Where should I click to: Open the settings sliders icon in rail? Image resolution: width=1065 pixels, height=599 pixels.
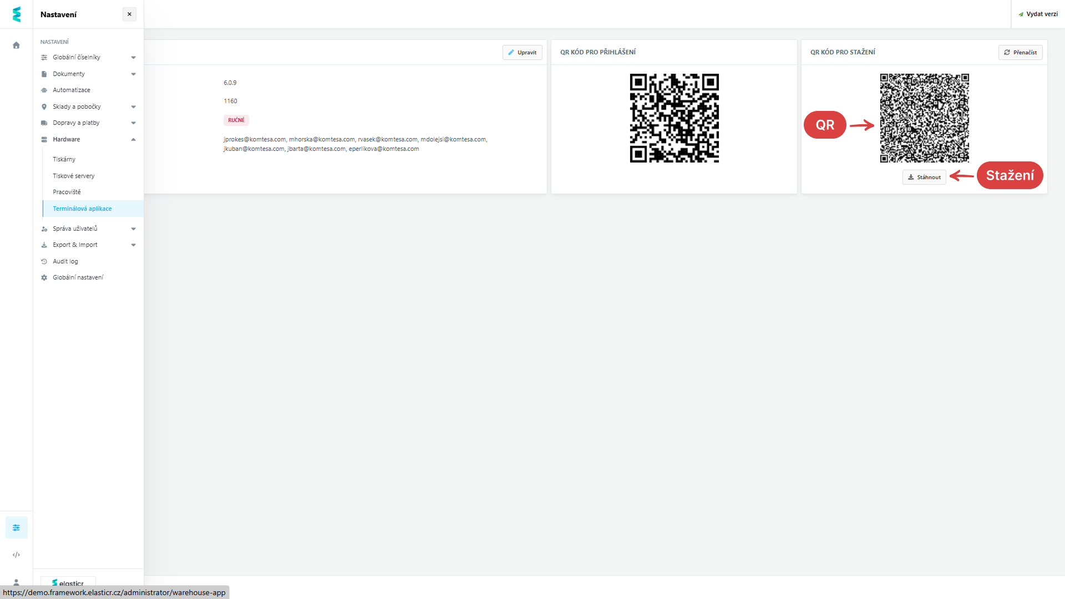point(16,527)
